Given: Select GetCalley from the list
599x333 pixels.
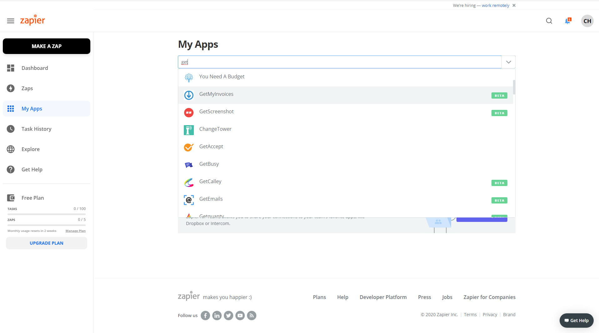Looking at the screenshot, I should (345, 182).
